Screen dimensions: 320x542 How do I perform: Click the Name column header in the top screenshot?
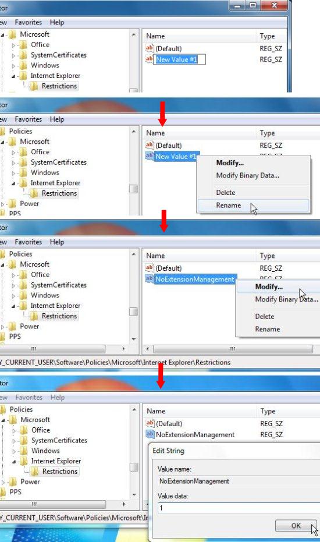pyautogui.click(x=200, y=36)
